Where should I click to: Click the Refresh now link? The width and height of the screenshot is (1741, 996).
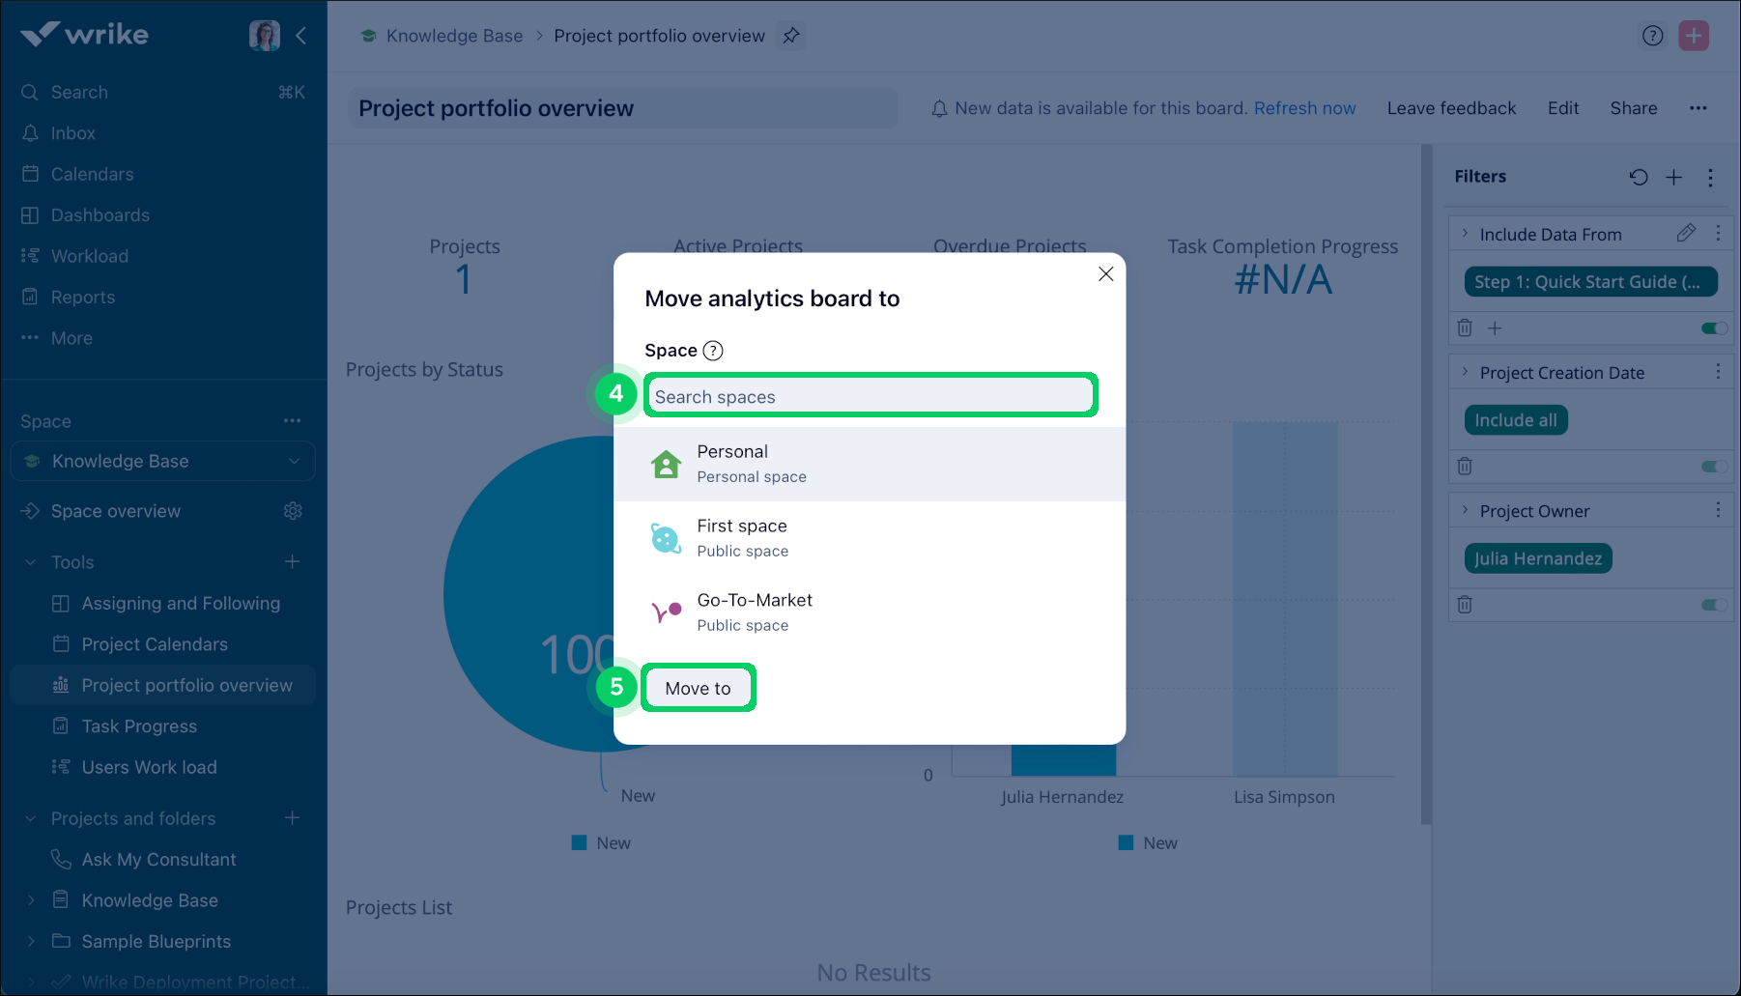click(1304, 107)
